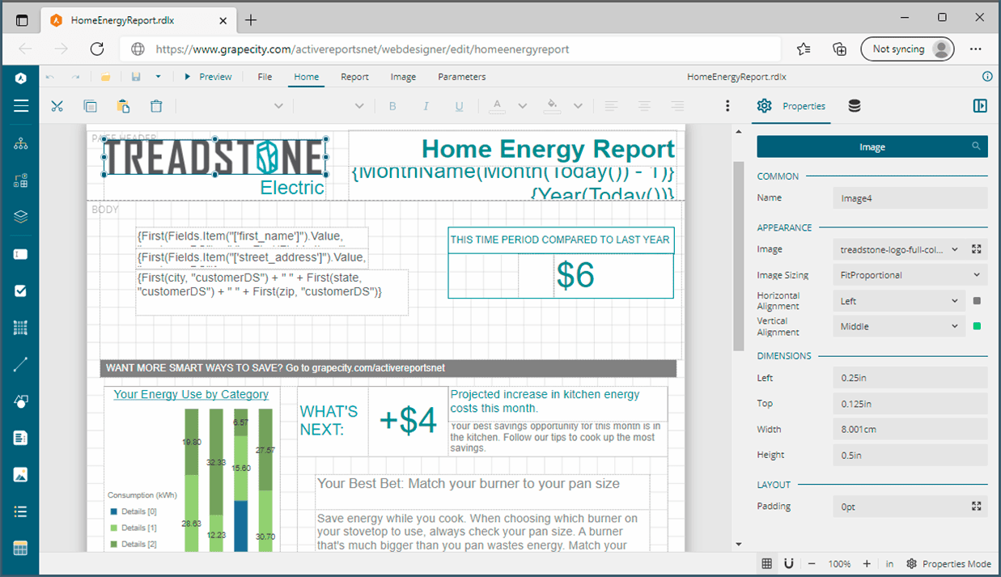Viewport: 1001px width, 577px height.
Task: Set text align left
Action: [611, 106]
